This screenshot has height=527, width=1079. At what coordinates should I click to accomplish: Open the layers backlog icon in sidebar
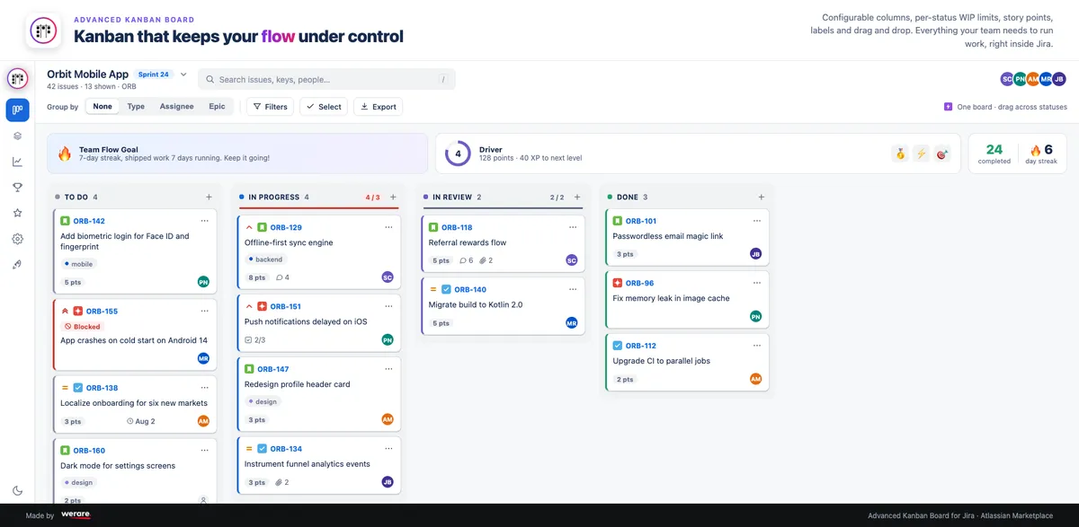(17, 136)
